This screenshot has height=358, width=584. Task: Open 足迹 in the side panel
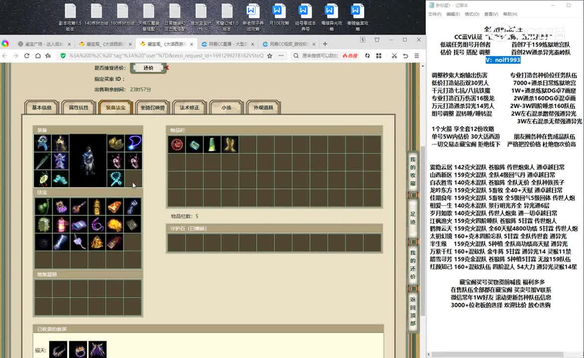pyautogui.click(x=413, y=218)
